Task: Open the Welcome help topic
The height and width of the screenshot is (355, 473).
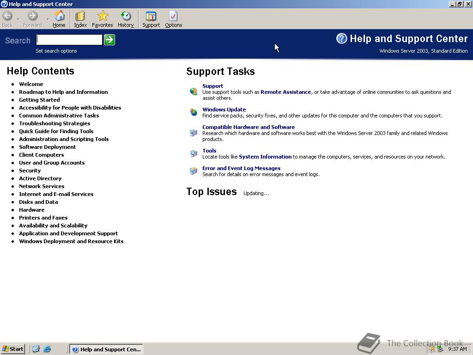Action: tap(31, 84)
